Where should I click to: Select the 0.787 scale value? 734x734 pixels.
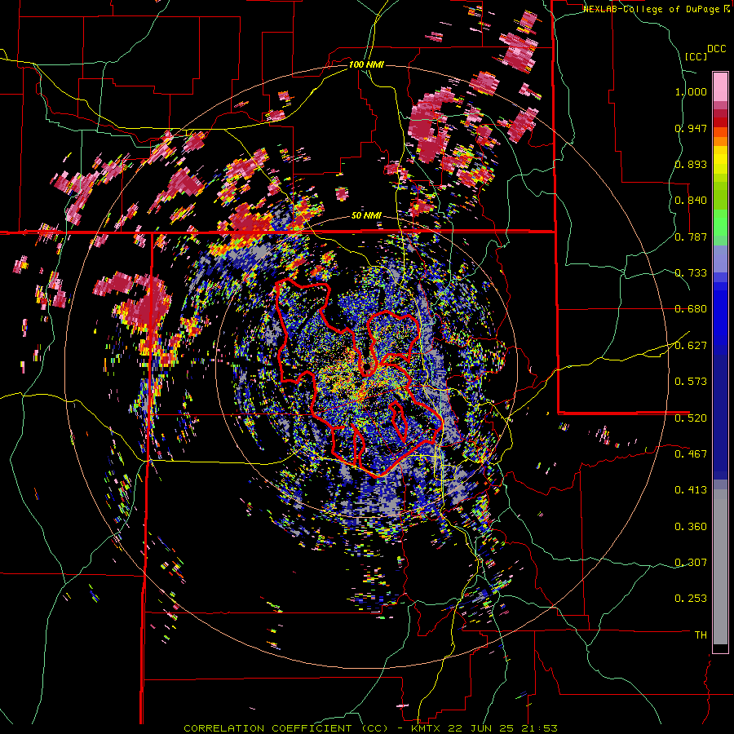pyautogui.click(x=691, y=237)
